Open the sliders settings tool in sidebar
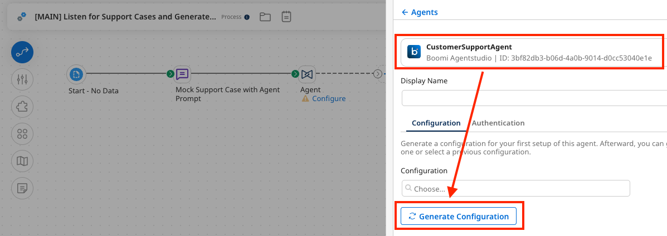The image size is (667, 236). click(22, 79)
